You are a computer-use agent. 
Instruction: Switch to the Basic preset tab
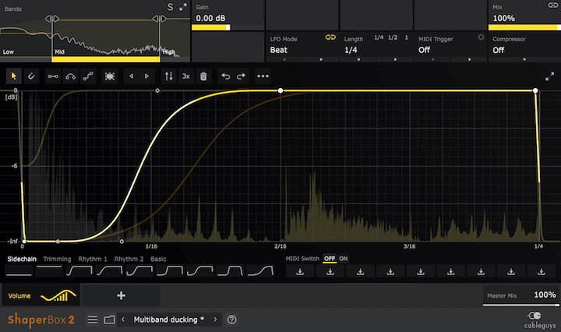tap(158, 259)
